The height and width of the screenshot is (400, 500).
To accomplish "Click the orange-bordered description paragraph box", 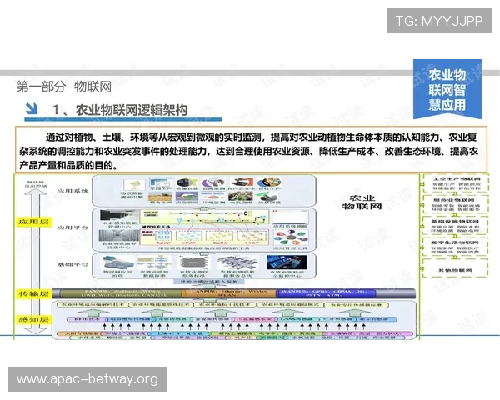I will pyautogui.click(x=251, y=149).
